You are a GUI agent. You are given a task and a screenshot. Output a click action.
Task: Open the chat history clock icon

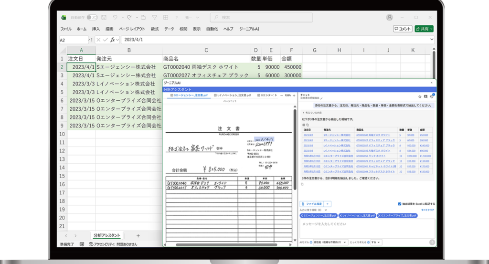[432, 96]
